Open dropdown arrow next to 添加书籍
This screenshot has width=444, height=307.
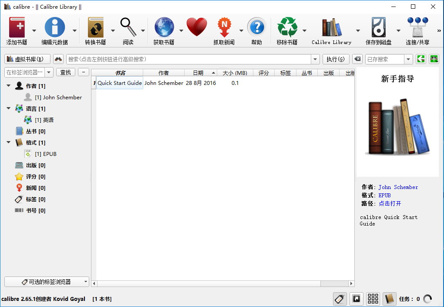click(34, 30)
